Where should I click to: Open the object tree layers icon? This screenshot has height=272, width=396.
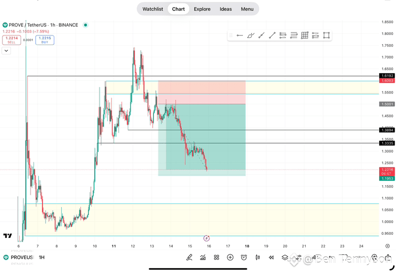click(285, 257)
